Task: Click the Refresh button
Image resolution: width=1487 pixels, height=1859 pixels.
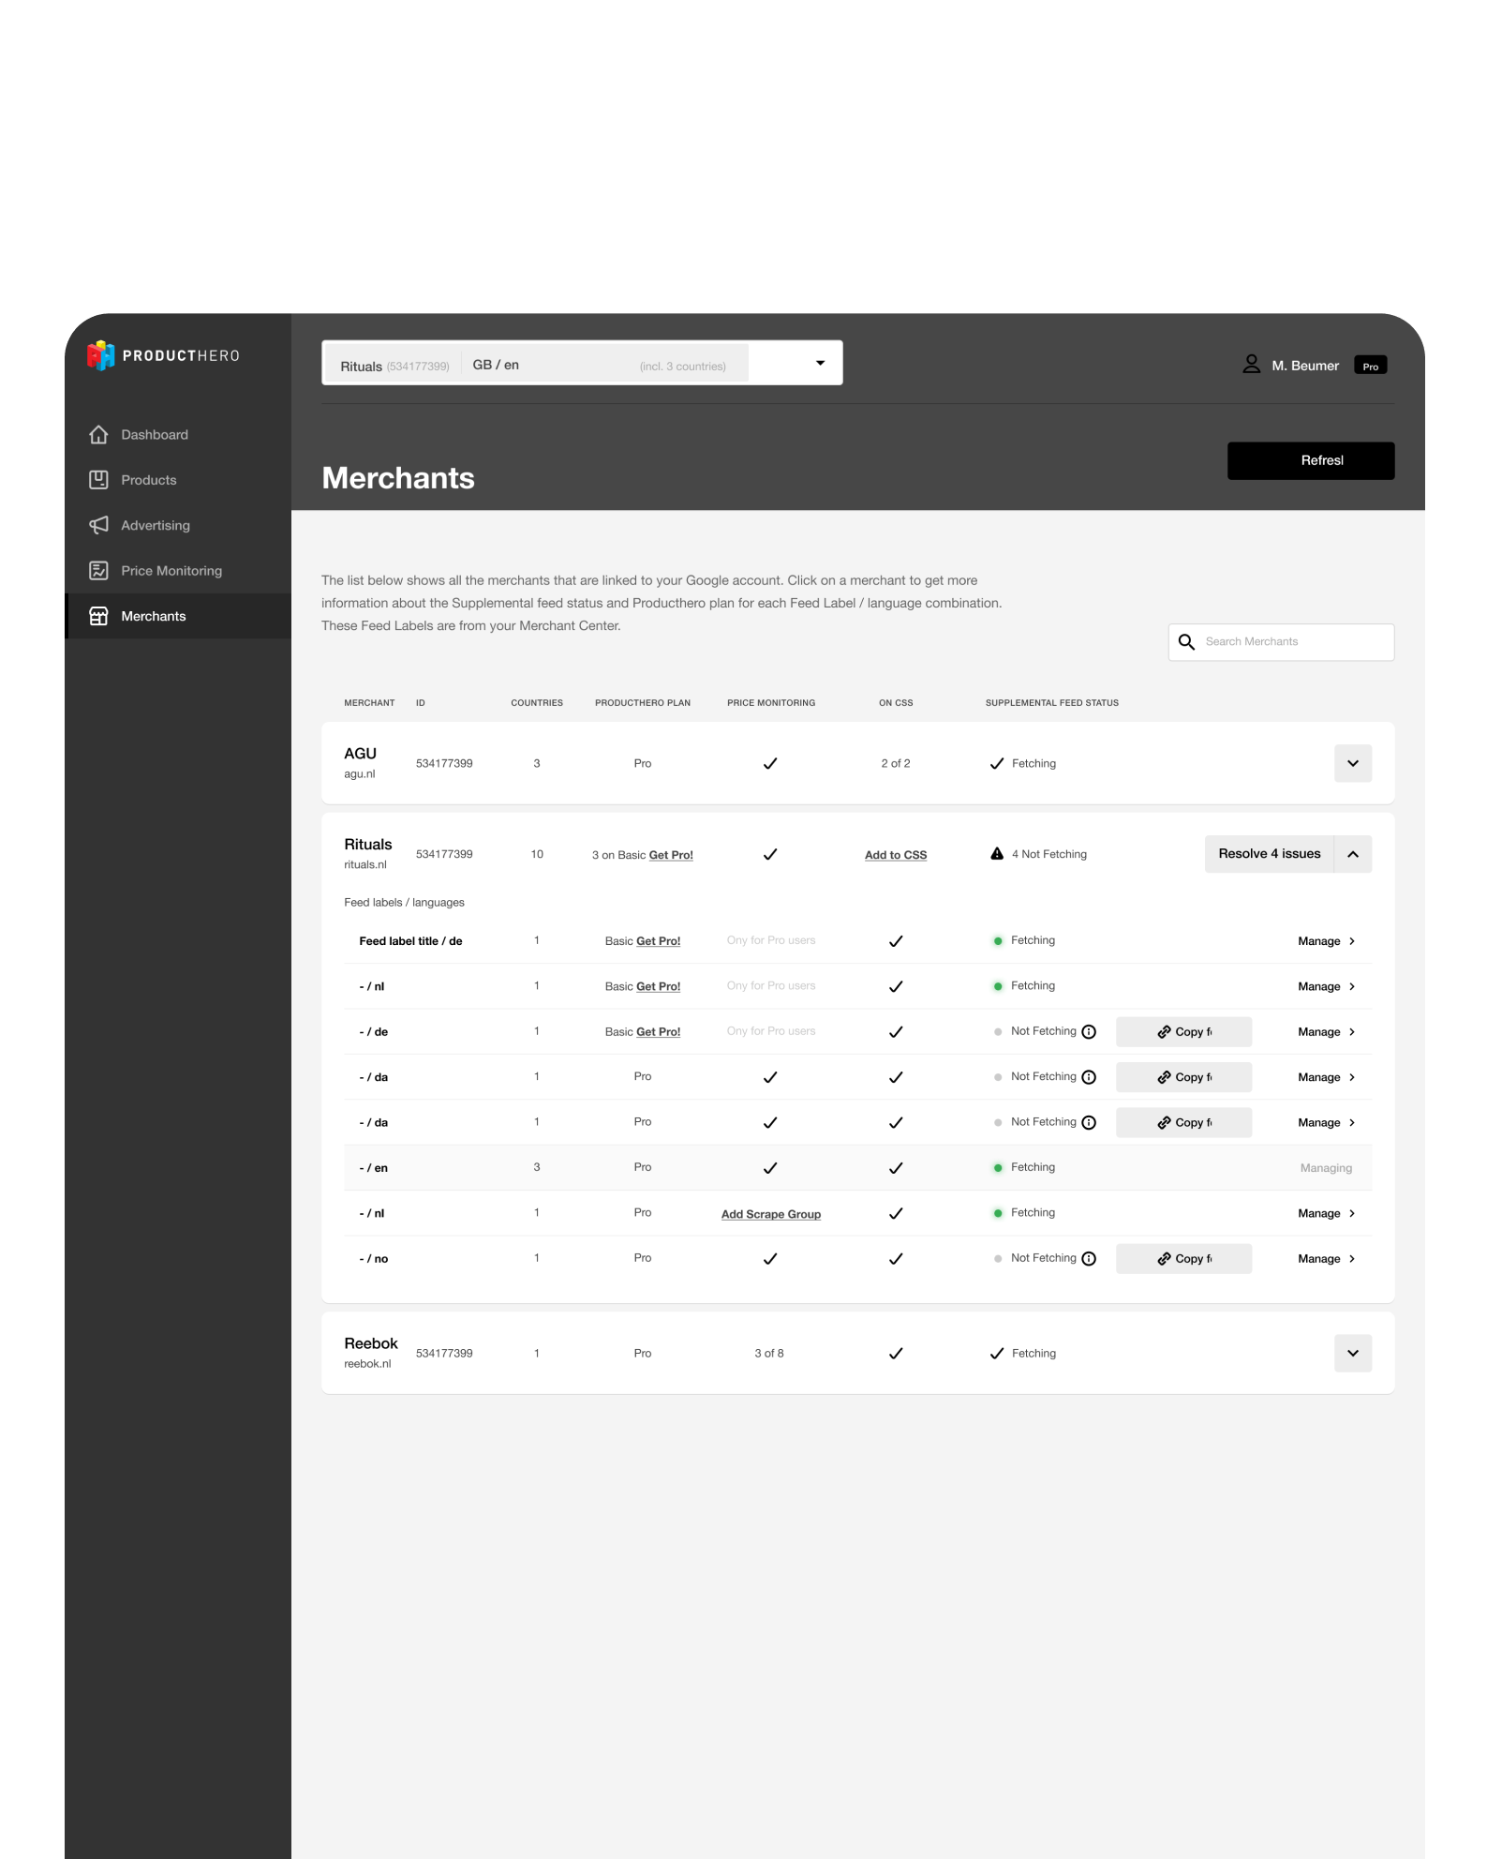Action: coord(1311,460)
